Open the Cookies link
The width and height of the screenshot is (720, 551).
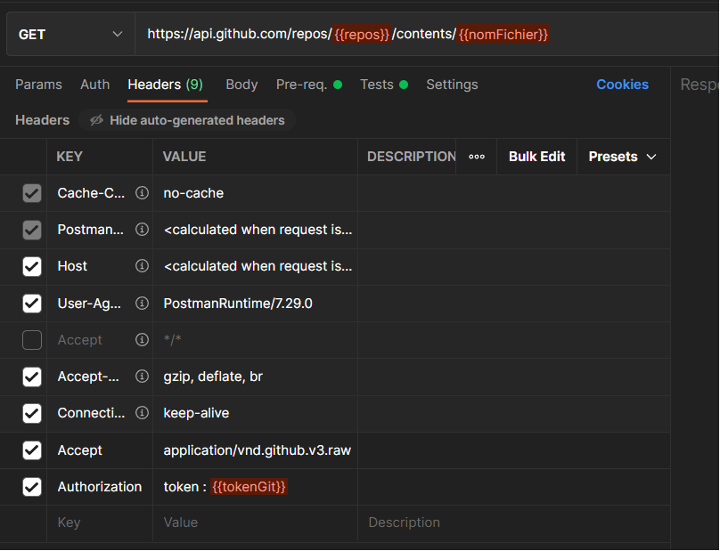[622, 85]
